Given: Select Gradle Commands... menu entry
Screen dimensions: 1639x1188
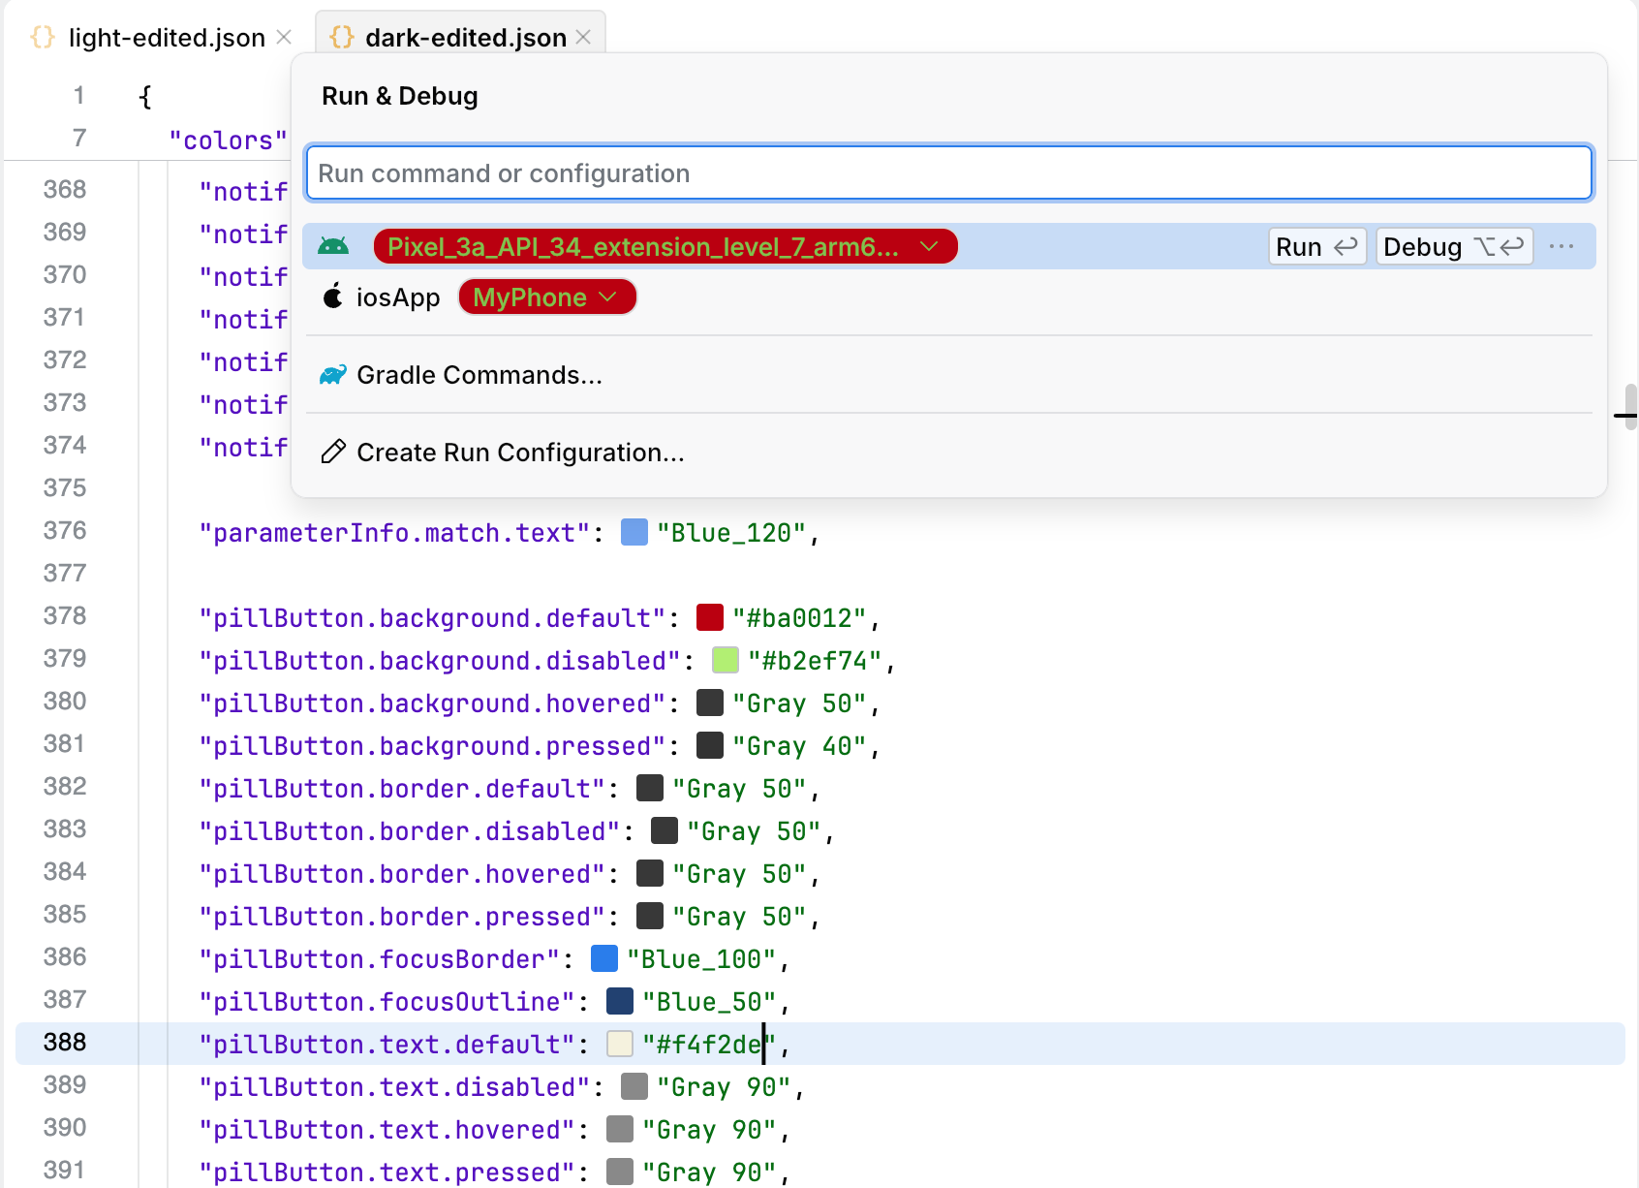Looking at the screenshot, I should (x=479, y=375).
